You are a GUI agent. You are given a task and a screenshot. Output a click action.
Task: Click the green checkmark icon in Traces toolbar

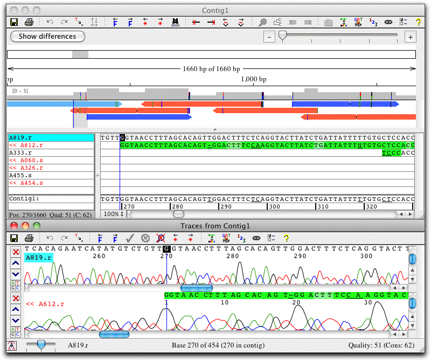coord(130,238)
